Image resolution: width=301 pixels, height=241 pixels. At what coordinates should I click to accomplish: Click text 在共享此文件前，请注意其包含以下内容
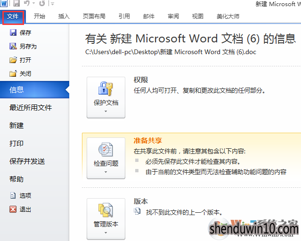tap(190, 151)
